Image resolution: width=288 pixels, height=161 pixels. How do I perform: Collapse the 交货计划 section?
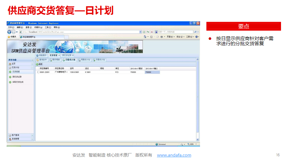point(32,68)
